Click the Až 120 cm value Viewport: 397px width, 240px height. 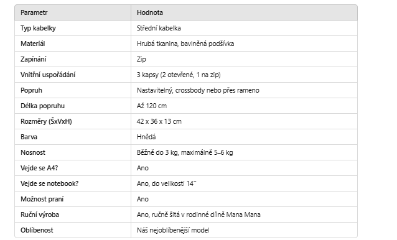tap(152, 106)
